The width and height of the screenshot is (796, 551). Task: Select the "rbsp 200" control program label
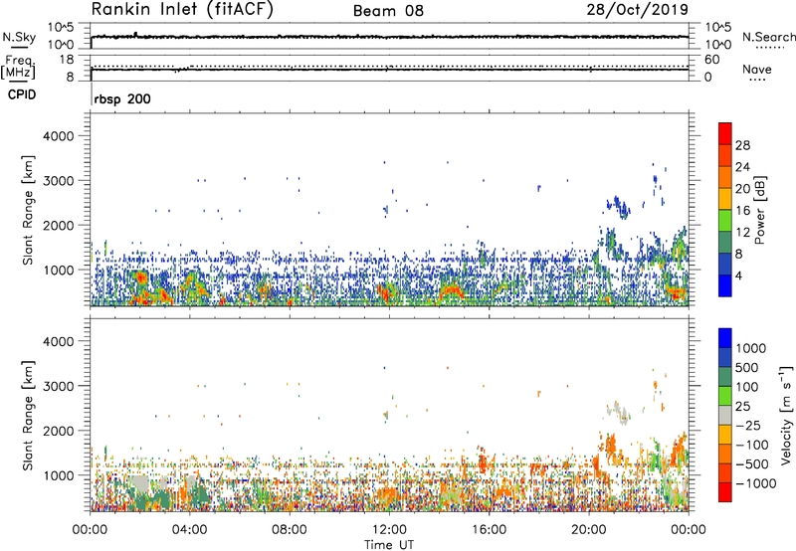click(122, 98)
